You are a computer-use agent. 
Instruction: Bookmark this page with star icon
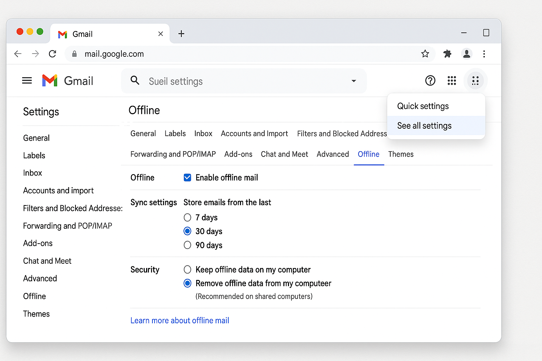(x=425, y=54)
